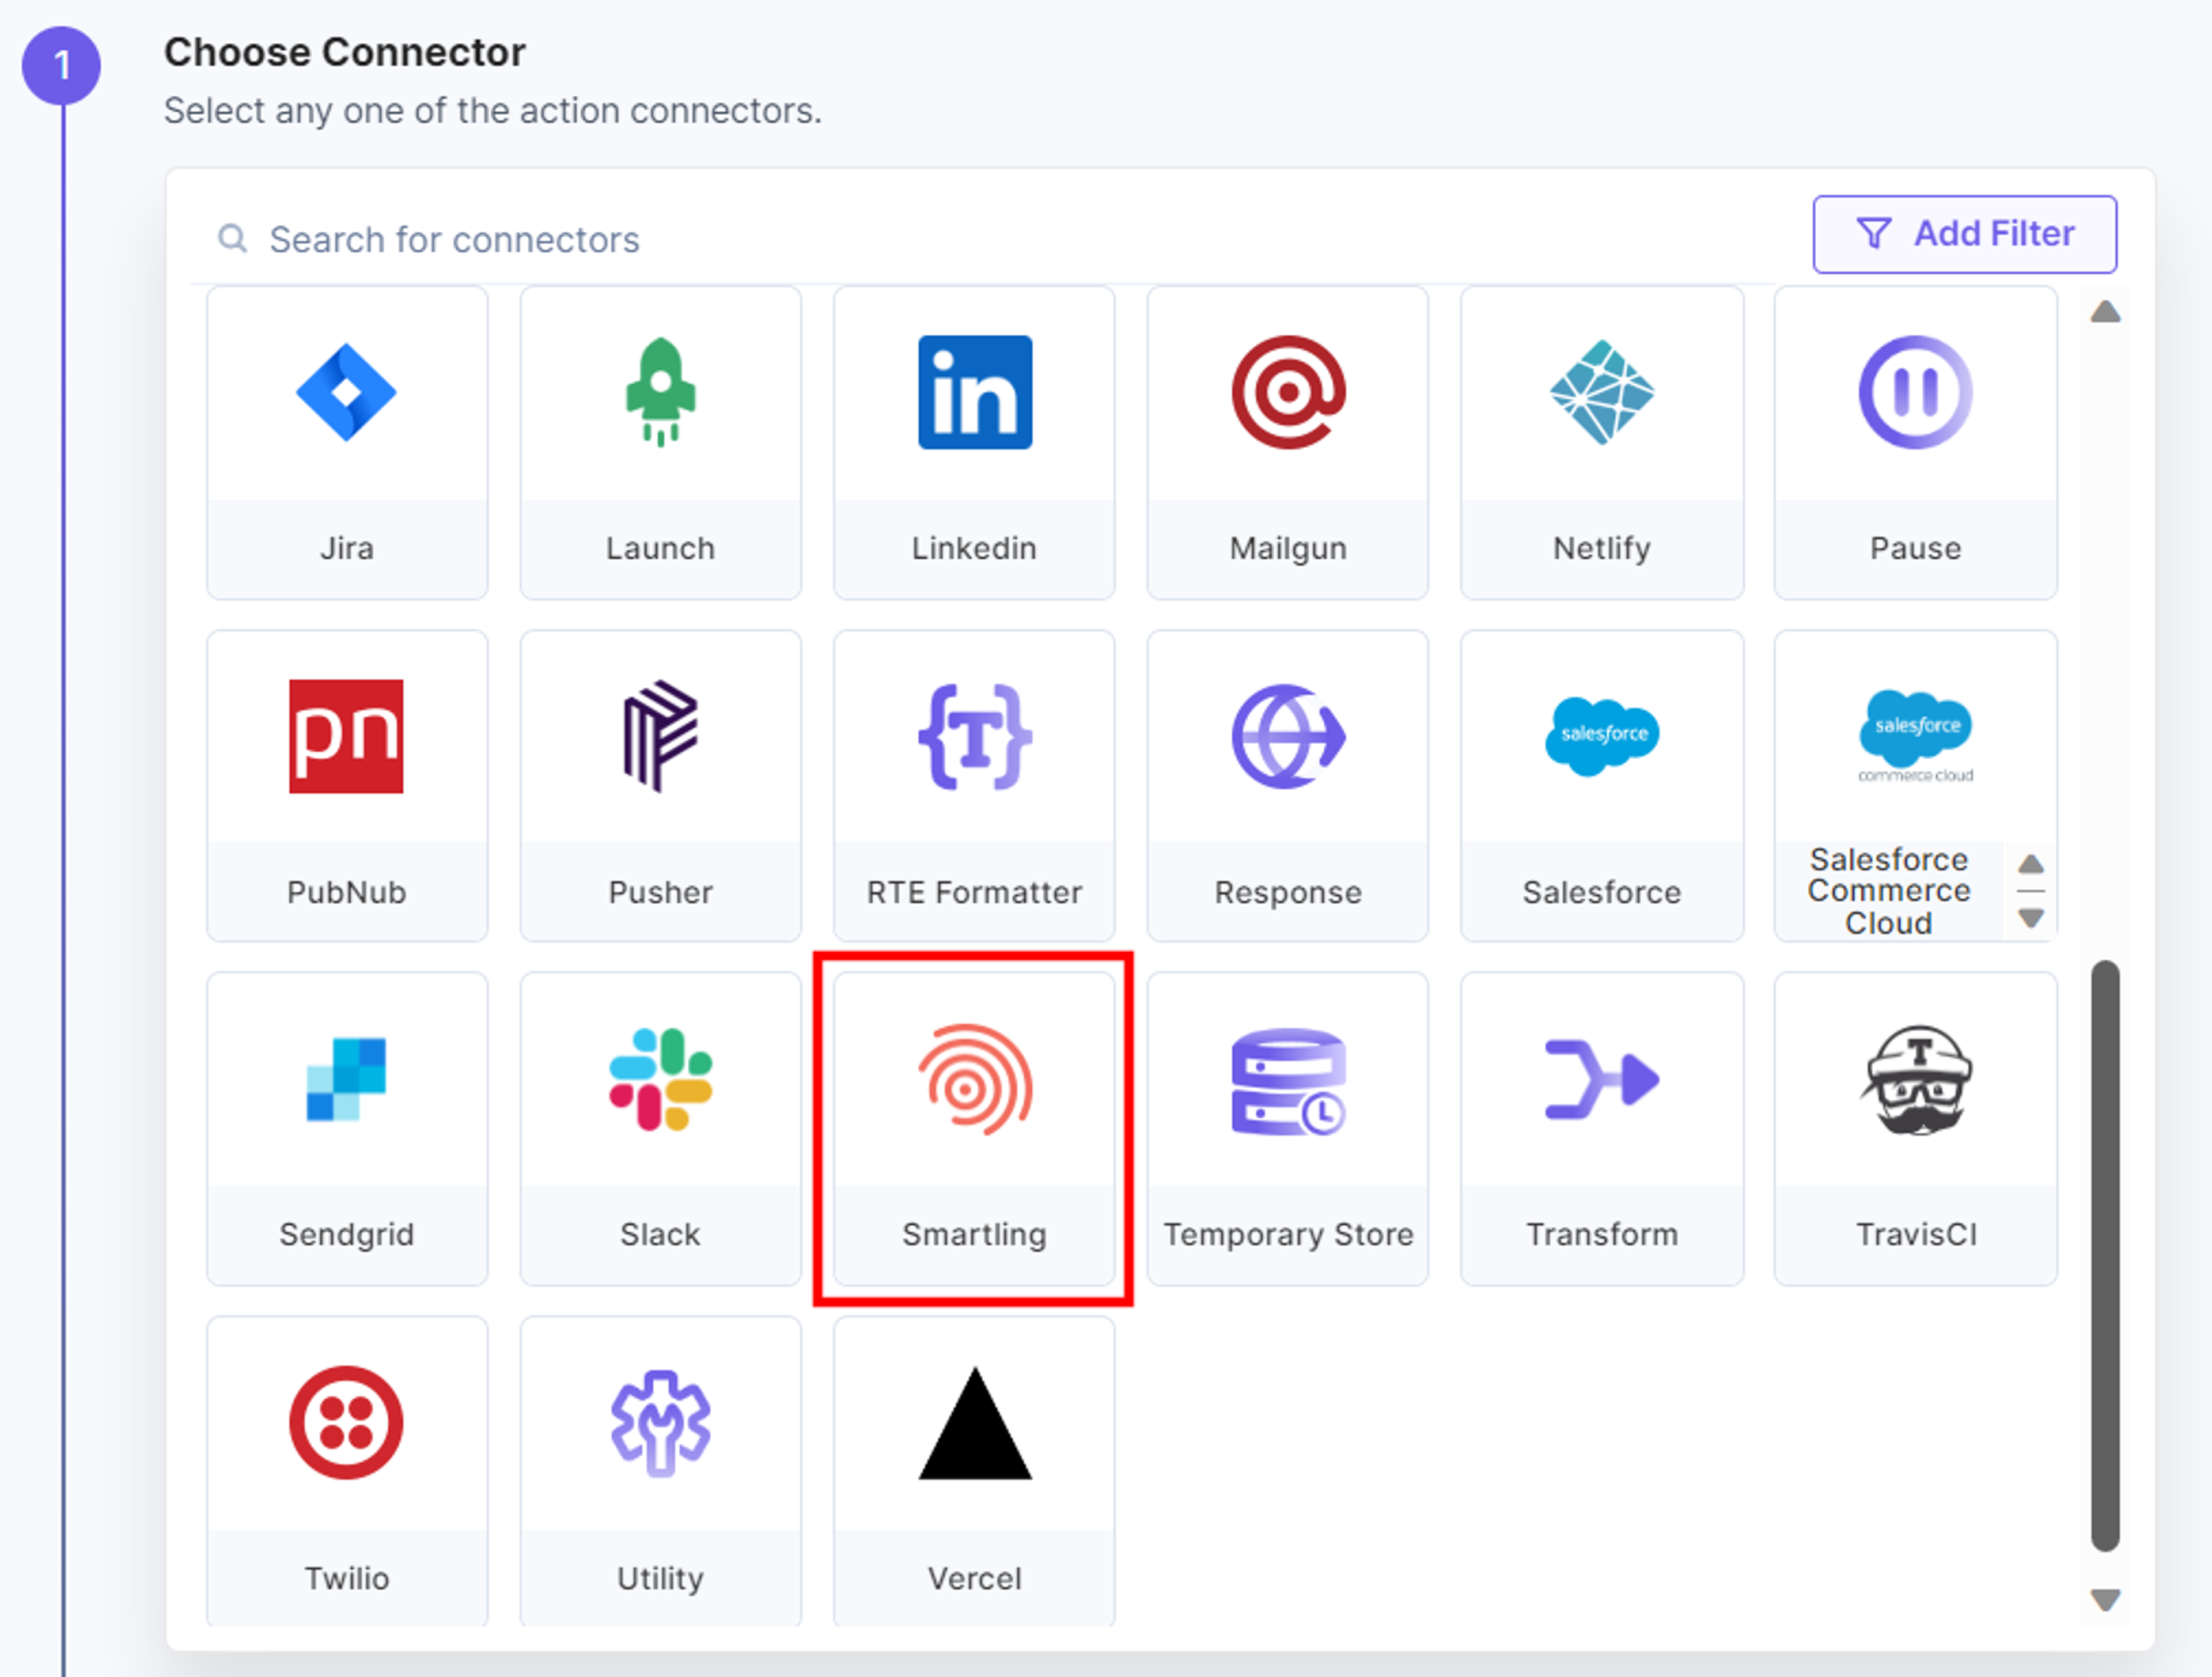Screen dimensions: 2212x1677
Task: Click the 'Choose Connector' heading
Action: click(344, 52)
